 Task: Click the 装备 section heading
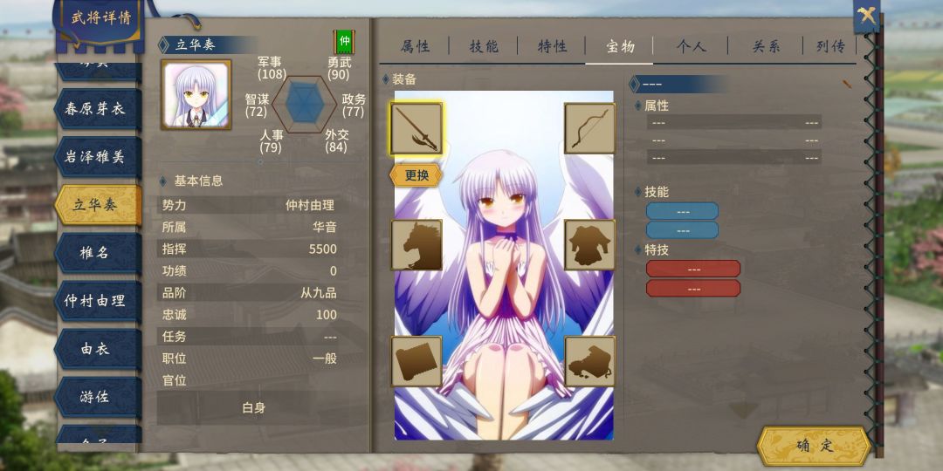tap(404, 79)
